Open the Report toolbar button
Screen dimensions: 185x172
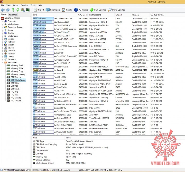click(x=39, y=10)
